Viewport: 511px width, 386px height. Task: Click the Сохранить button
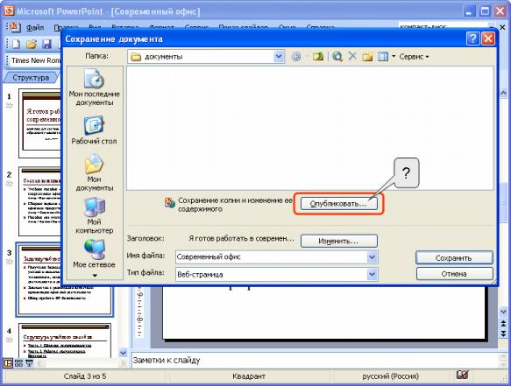tap(454, 258)
